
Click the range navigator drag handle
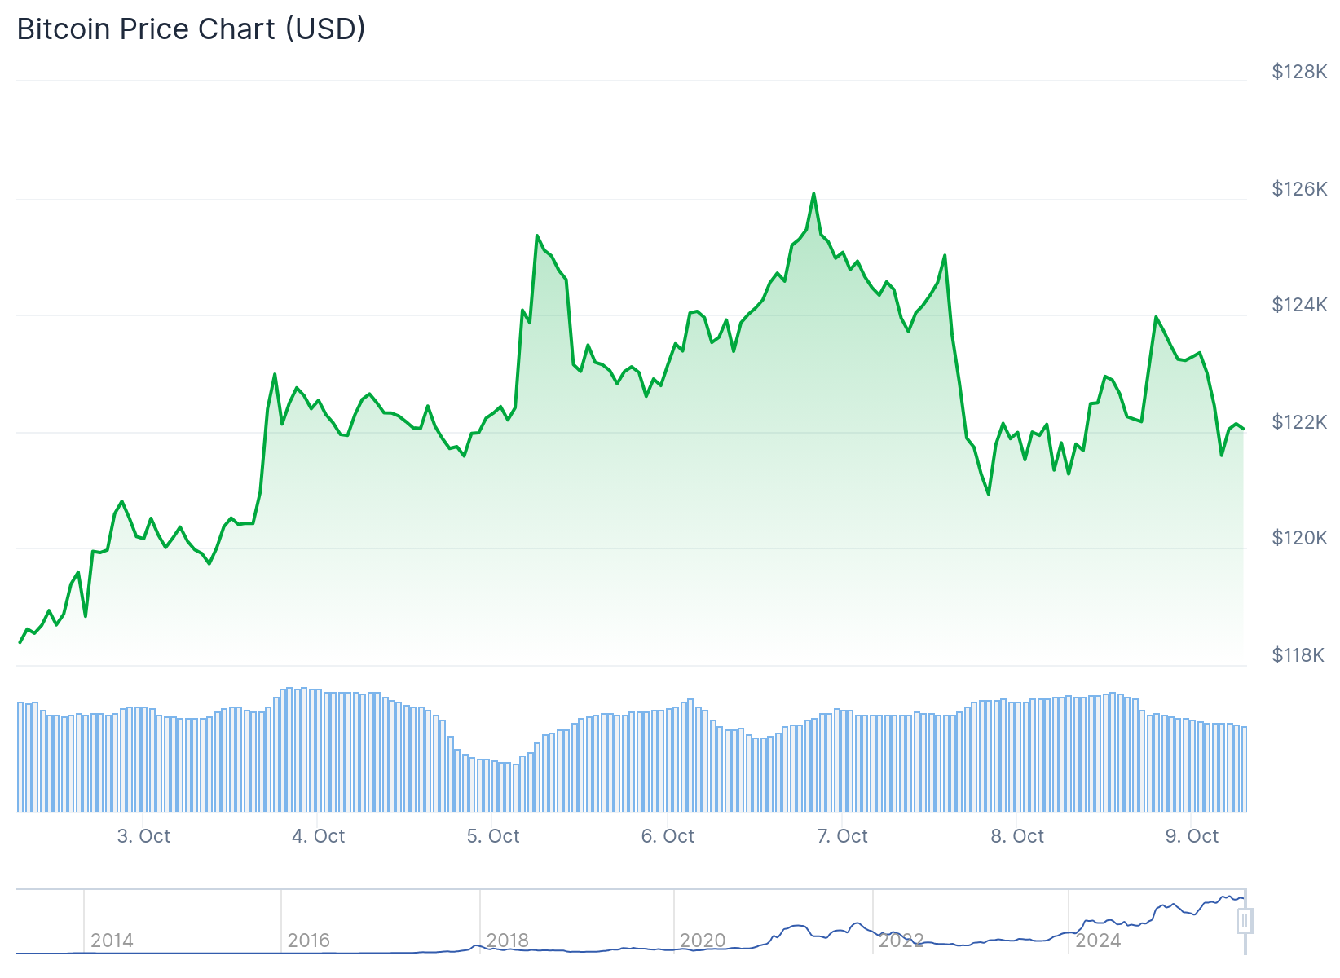tap(1245, 921)
